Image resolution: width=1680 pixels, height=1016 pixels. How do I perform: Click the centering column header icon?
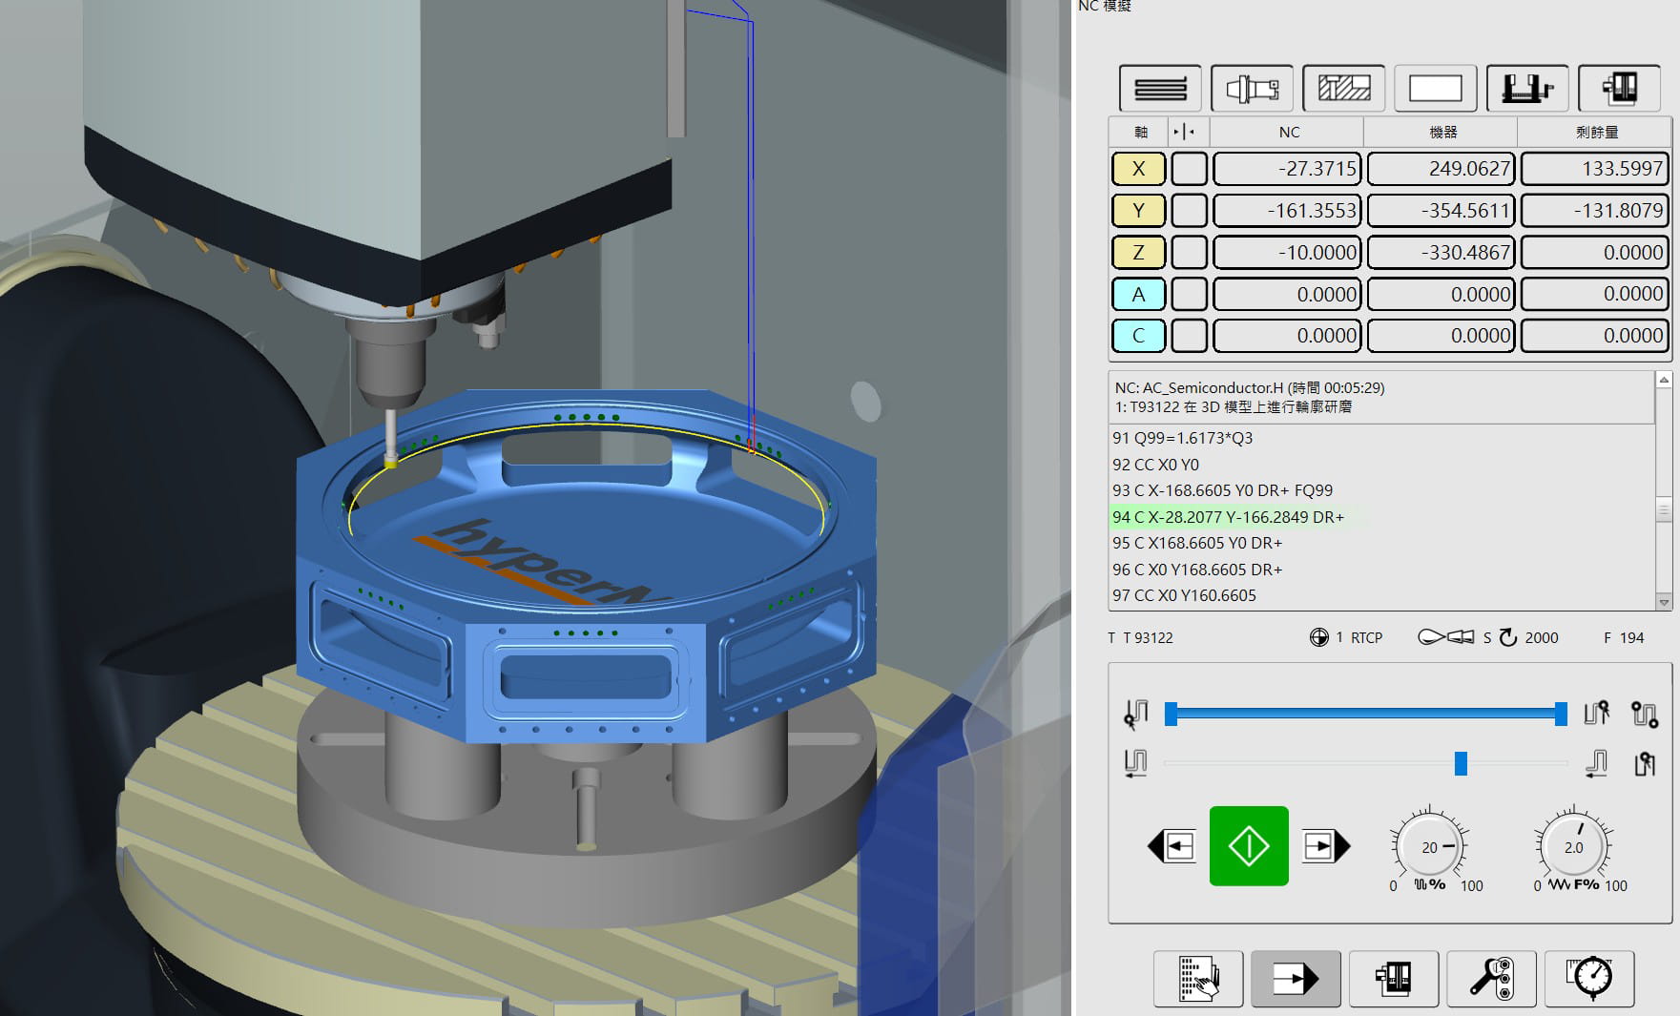click(1184, 132)
